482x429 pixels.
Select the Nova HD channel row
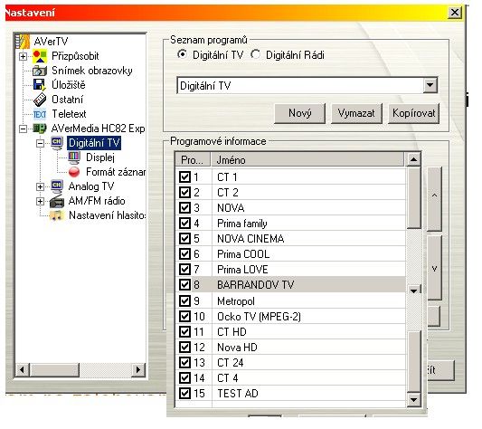point(291,348)
